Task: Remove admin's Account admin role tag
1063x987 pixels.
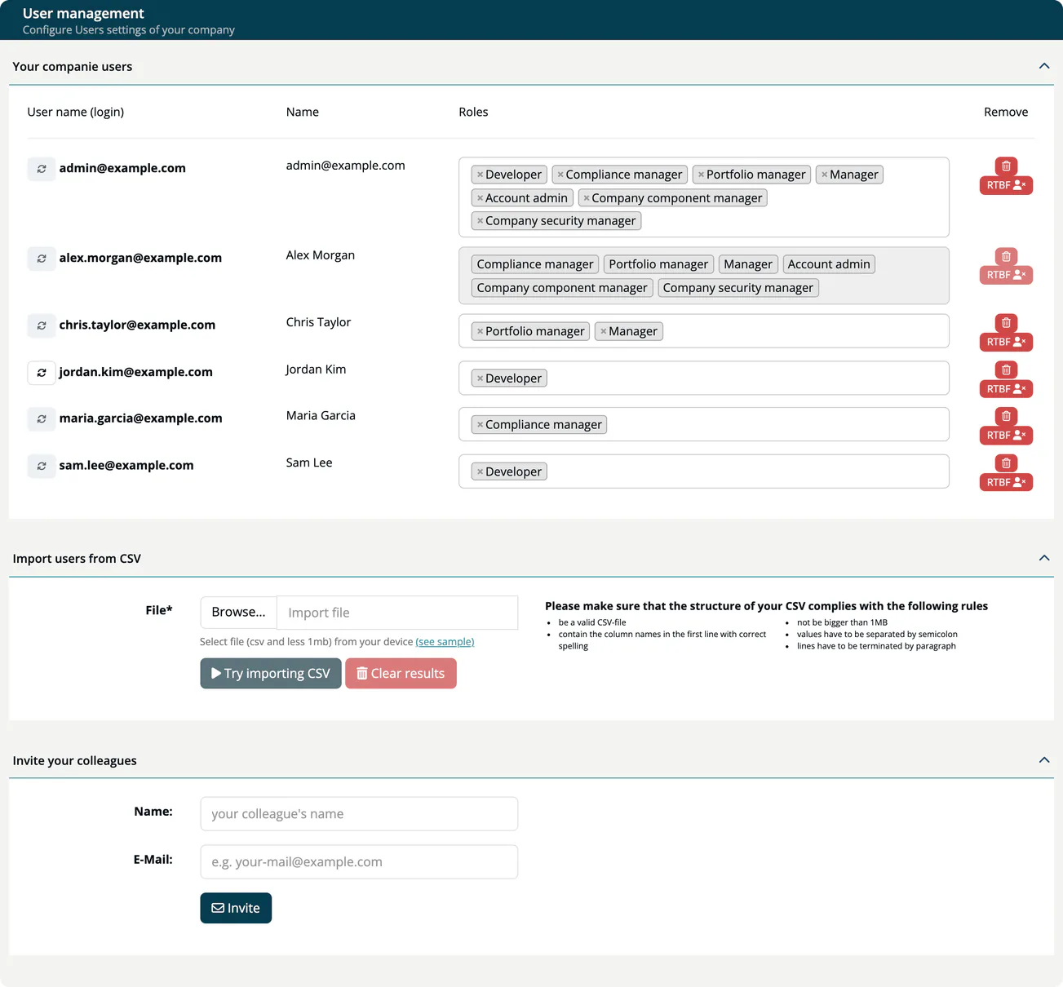Action: 480,198
